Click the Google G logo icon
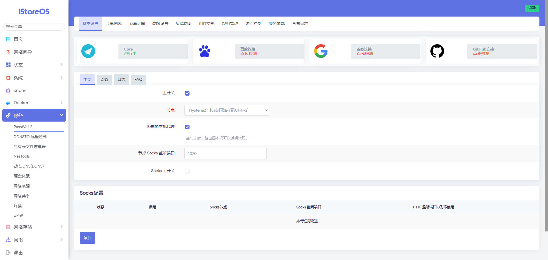This screenshot has width=548, height=260. coord(321,51)
